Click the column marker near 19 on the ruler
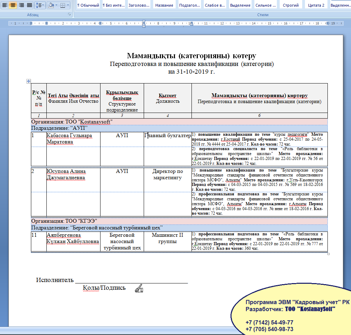351x335 pixels. 327,23
